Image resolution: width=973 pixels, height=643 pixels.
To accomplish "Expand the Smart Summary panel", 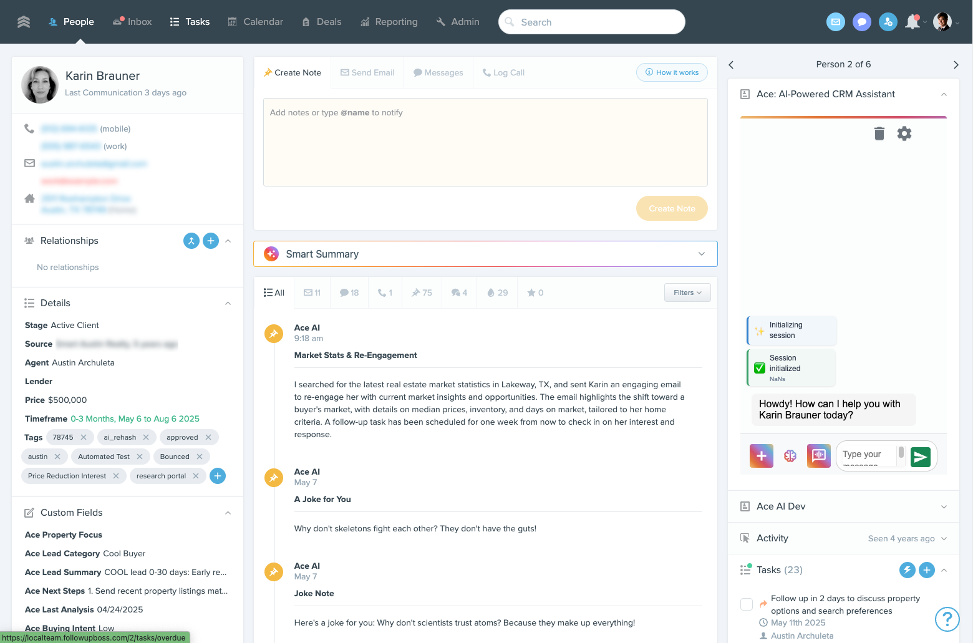I will pyautogui.click(x=702, y=254).
